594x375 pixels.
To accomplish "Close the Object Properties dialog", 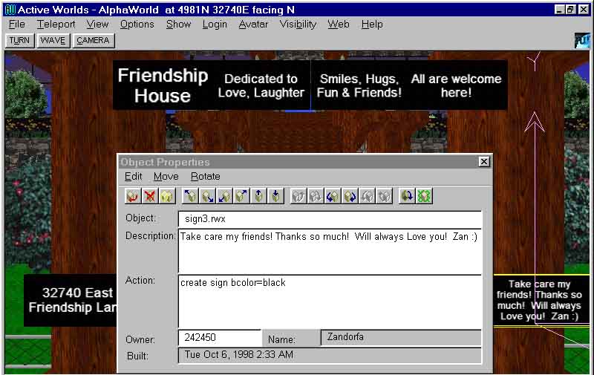I will pyautogui.click(x=484, y=162).
